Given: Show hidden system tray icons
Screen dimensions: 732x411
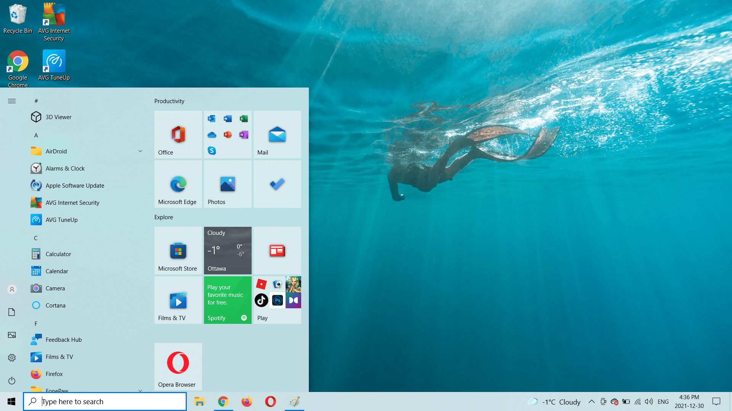Looking at the screenshot, I should click(x=591, y=401).
